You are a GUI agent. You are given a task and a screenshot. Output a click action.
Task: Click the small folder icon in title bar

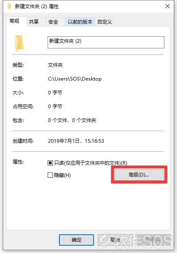(x=9, y=6)
